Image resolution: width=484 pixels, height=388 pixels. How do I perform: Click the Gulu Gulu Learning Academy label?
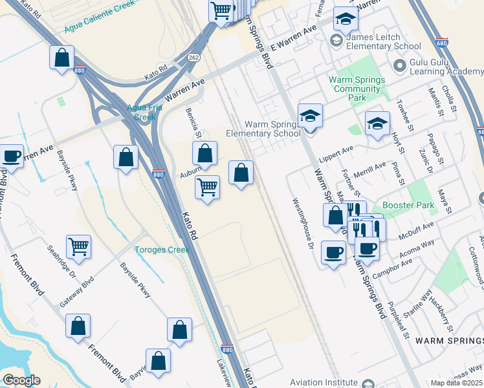446,67
